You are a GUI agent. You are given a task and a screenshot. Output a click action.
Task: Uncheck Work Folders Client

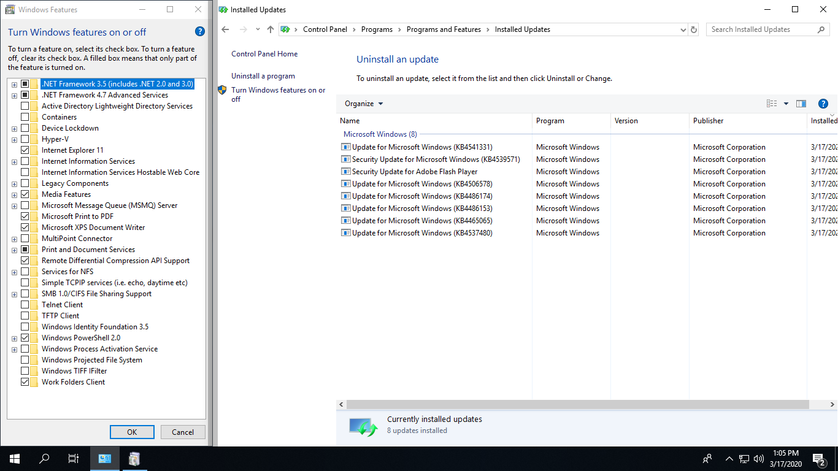point(25,382)
